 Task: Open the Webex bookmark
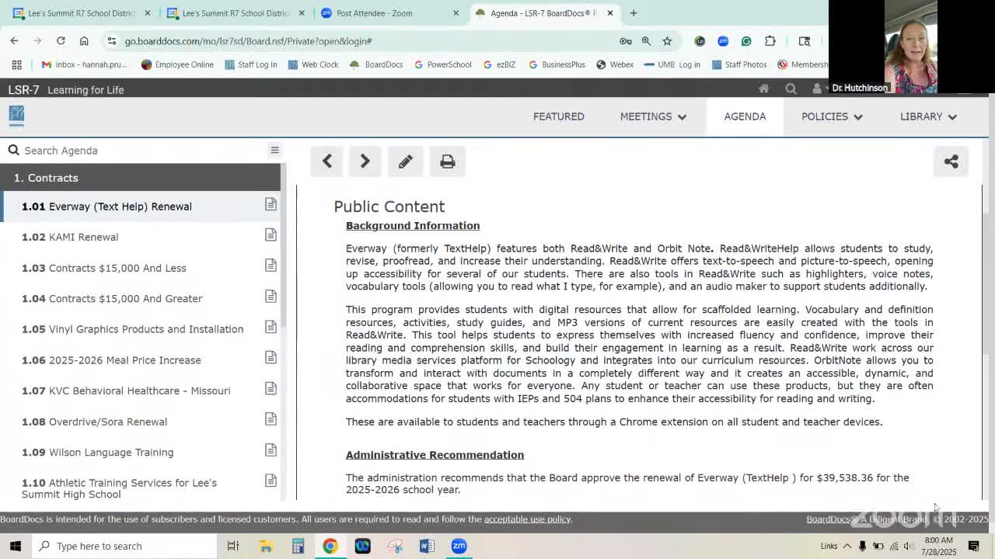coord(614,64)
